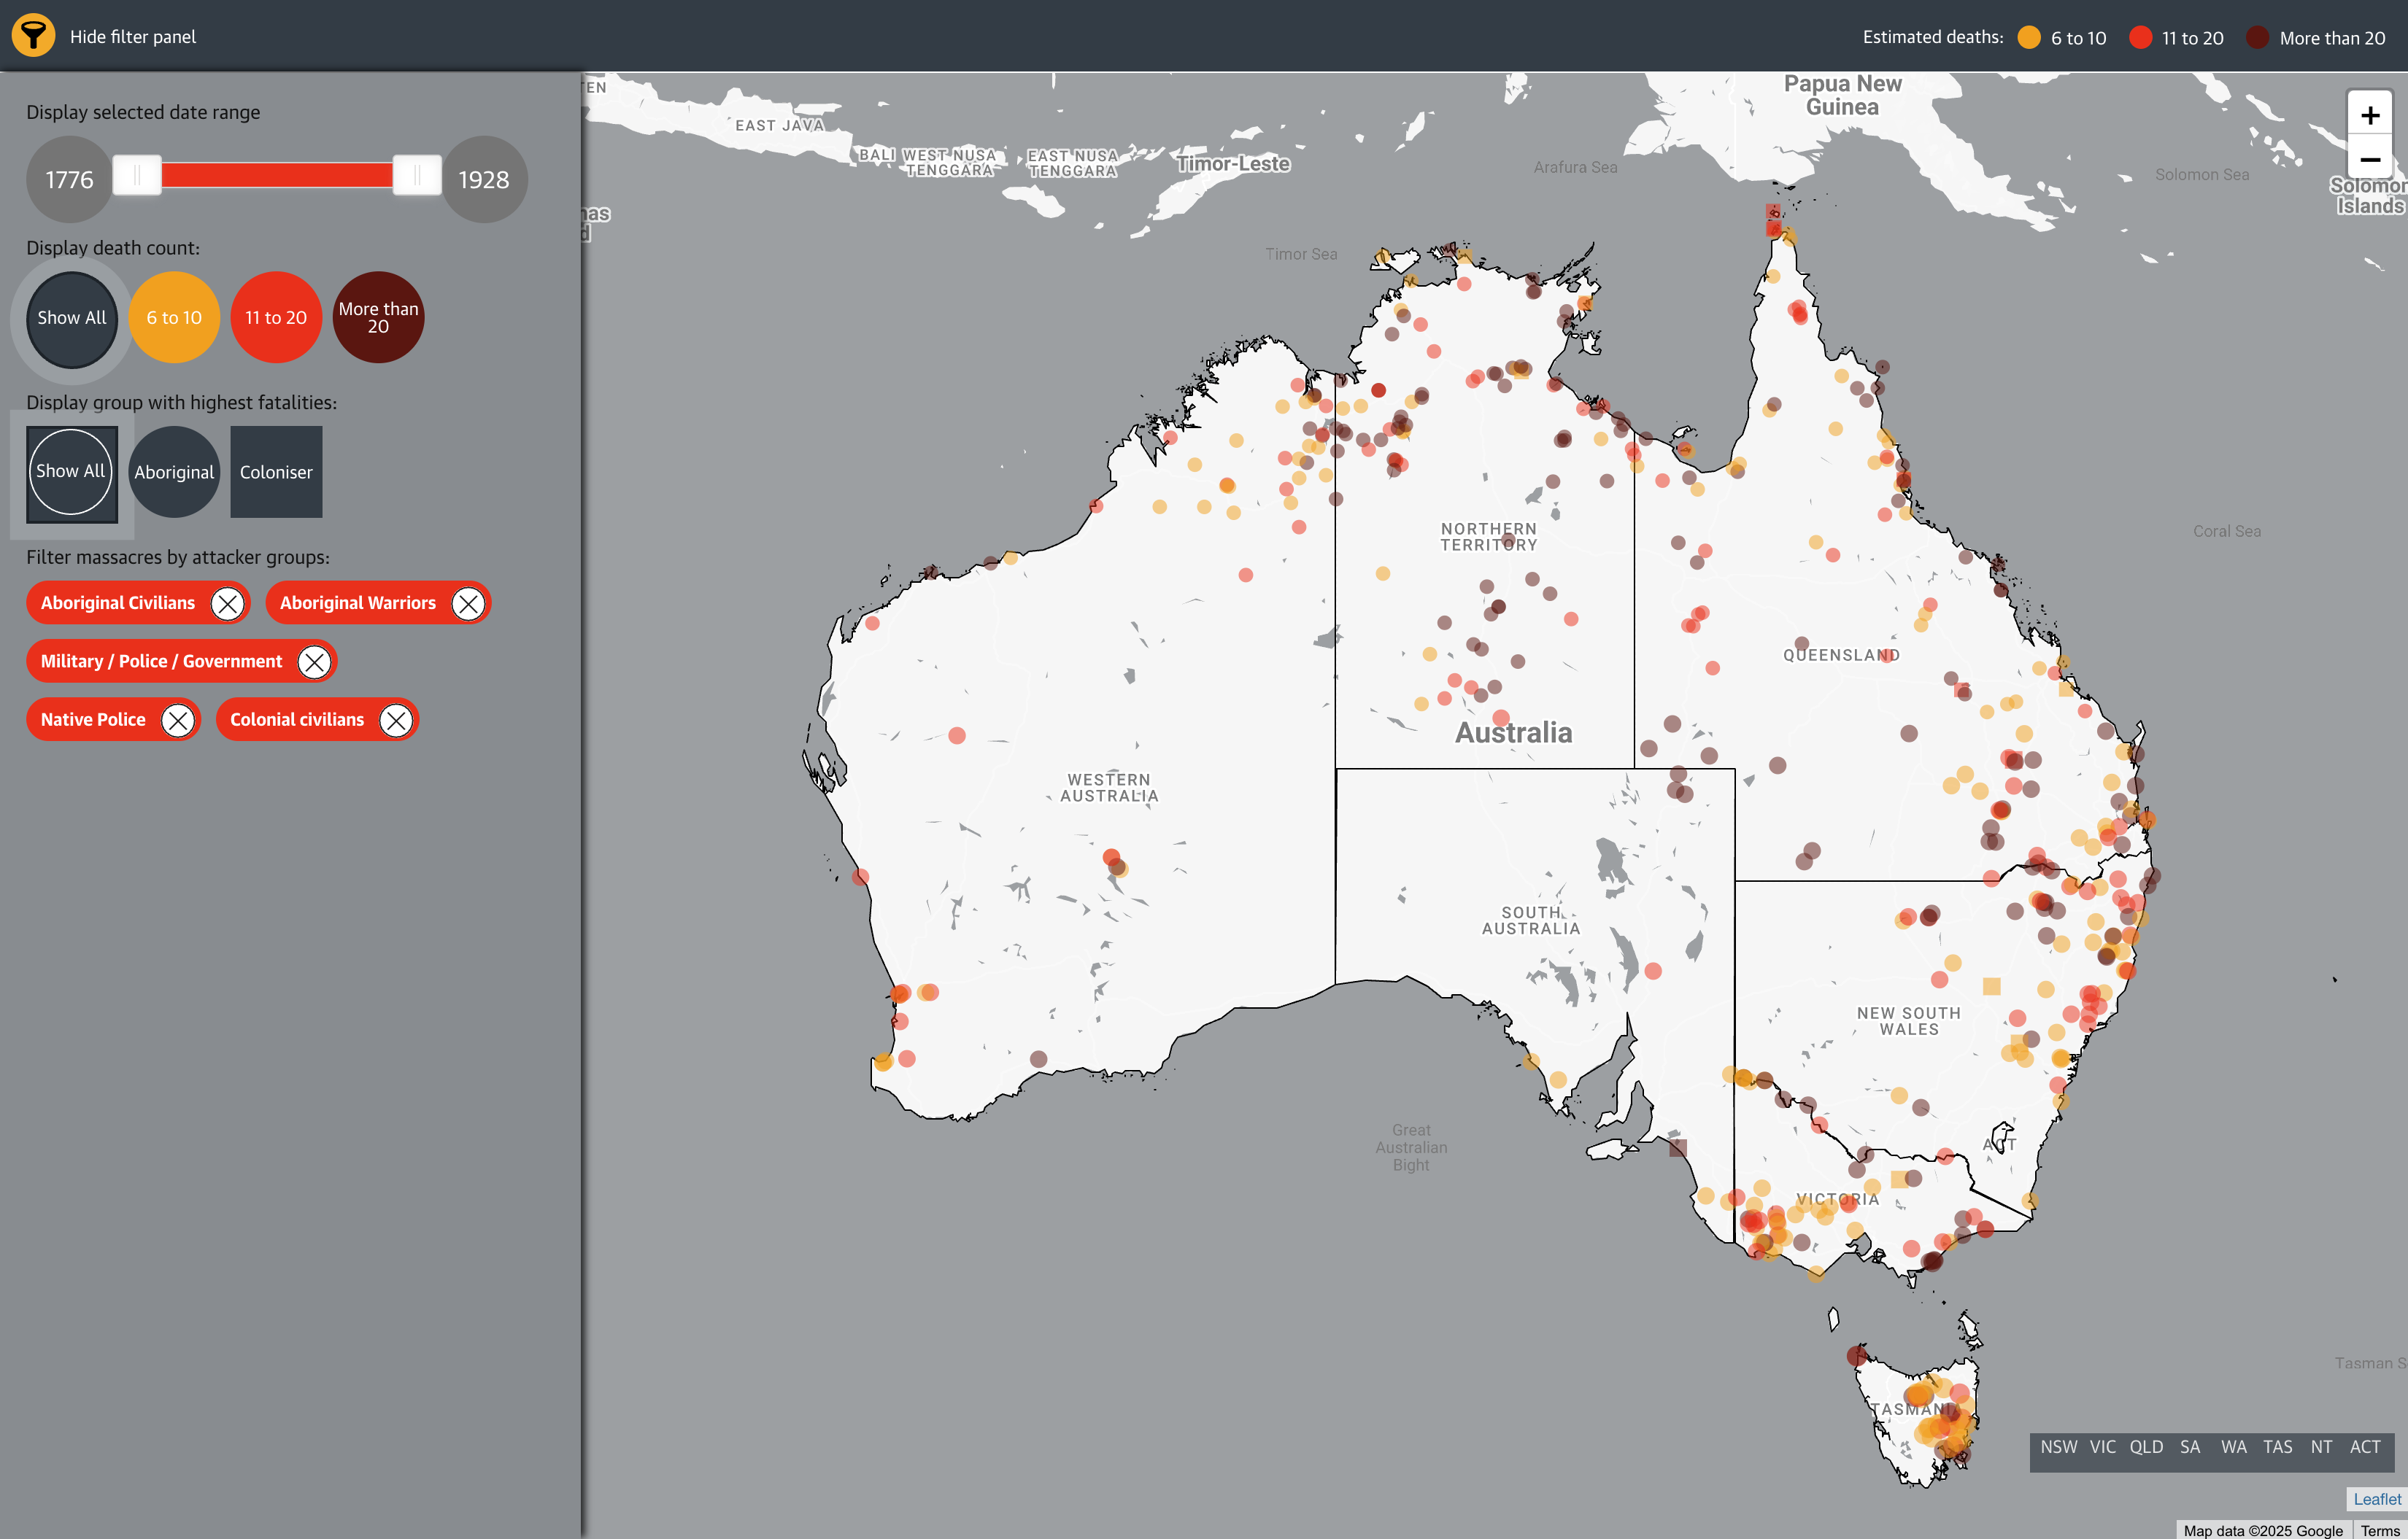The image size is (2408, 1539).
Task: Select Show All under death count
Action: pos(71,318)
